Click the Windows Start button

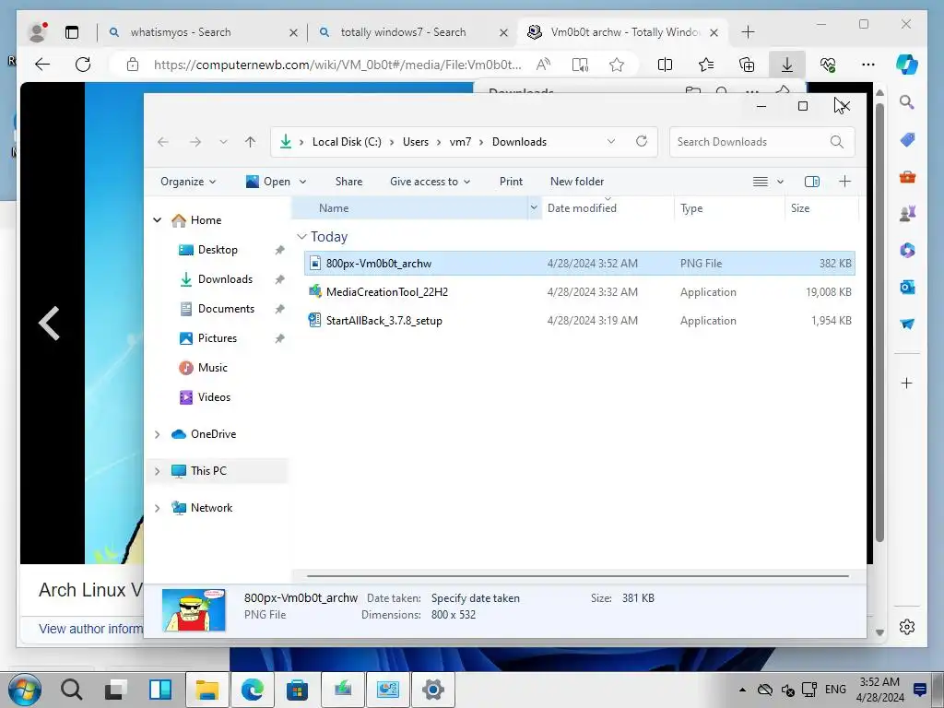pos(24,690)
